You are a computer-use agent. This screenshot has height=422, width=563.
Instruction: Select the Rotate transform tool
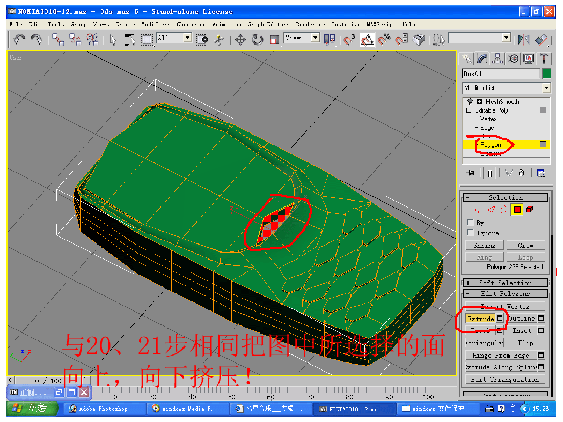point(258,39)
